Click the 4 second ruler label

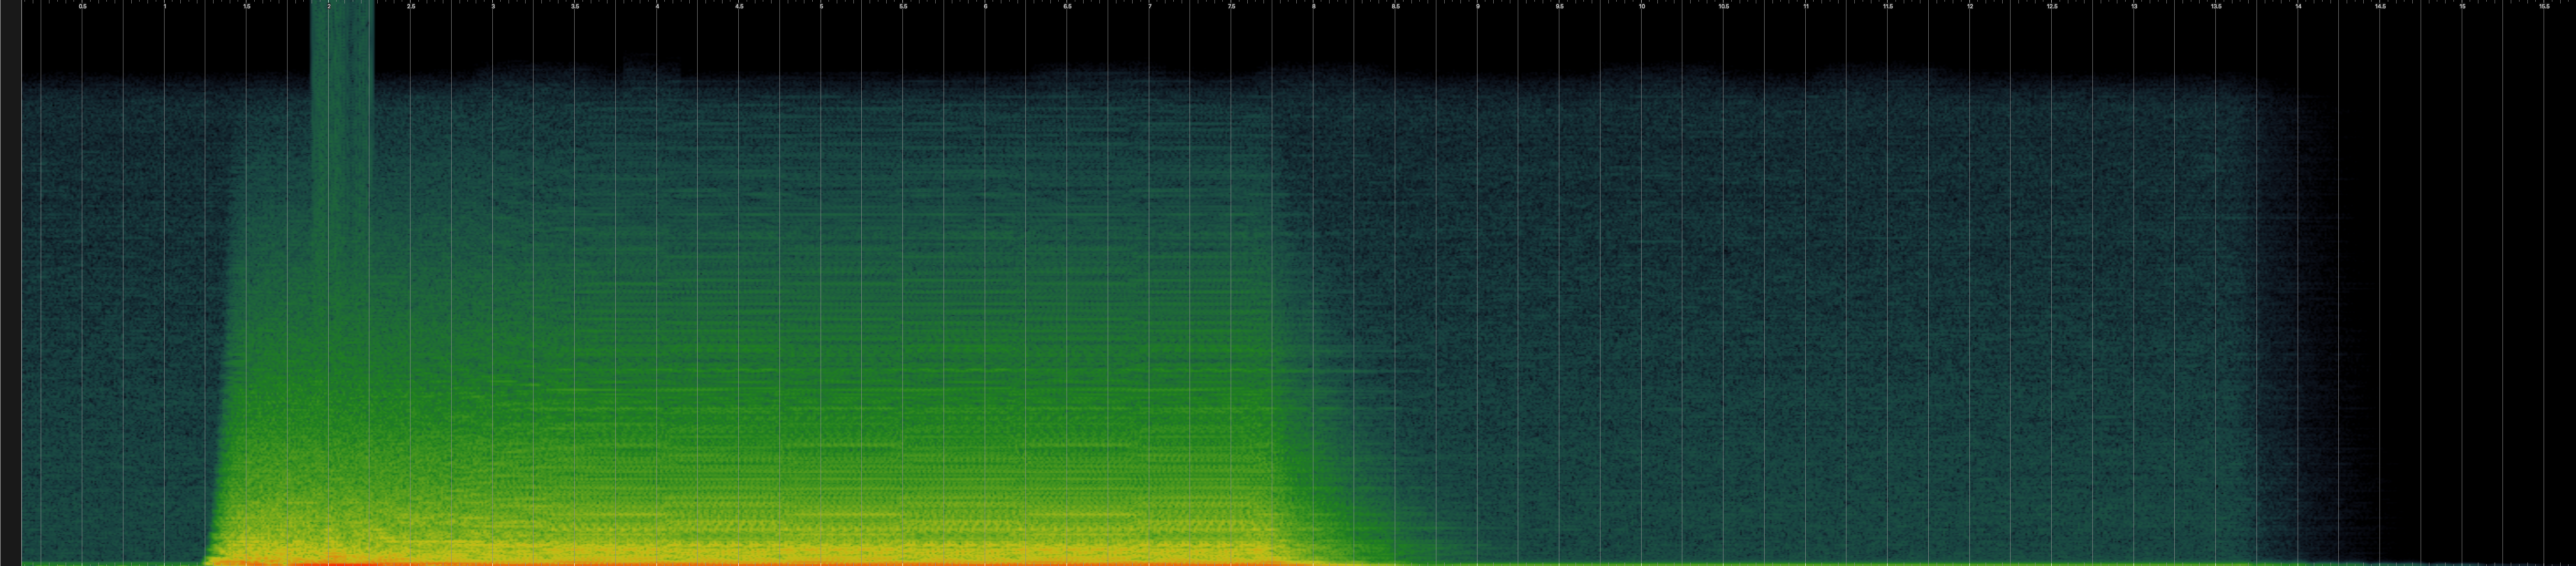tap(657, 7)
